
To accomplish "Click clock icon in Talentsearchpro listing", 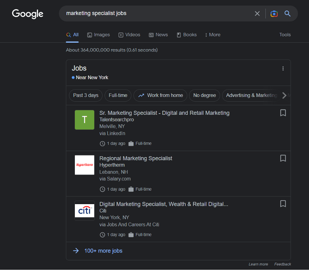I will [102, 144].
